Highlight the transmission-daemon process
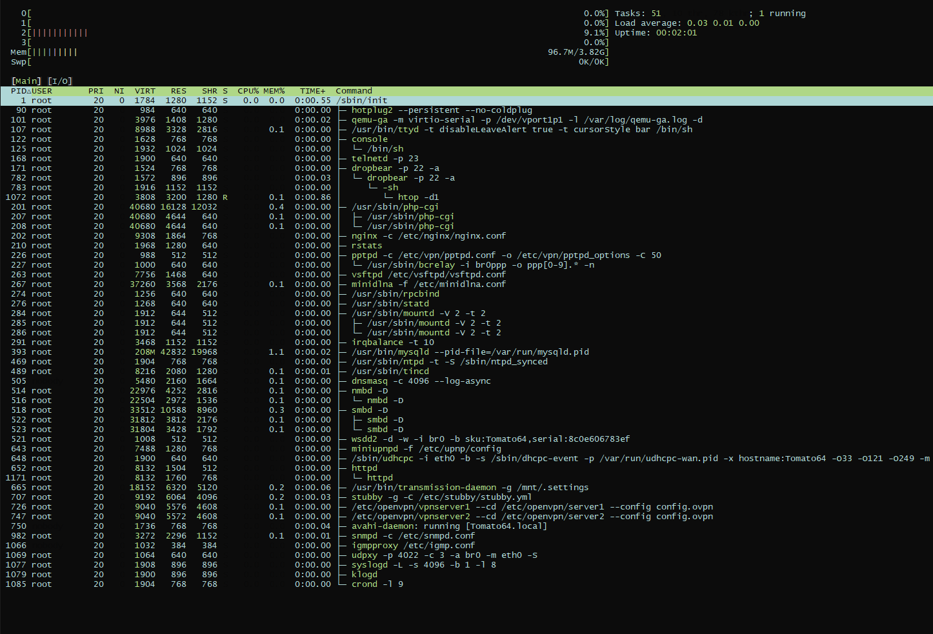Viewport: 933px width, 634px height. click(x=470, y=488)
